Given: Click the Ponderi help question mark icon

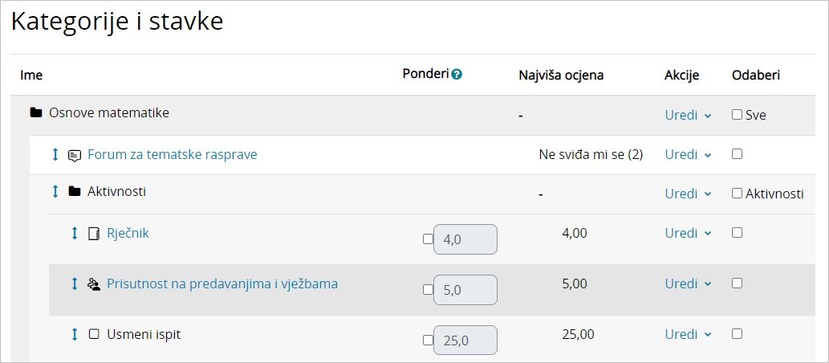Looking at the screenshot, I should 457,75.
